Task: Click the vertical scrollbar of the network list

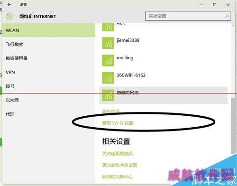Action: [x=233, y=89]
